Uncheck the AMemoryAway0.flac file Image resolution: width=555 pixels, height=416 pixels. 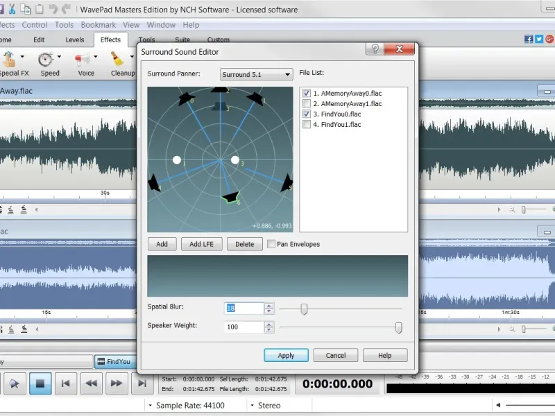307,93
